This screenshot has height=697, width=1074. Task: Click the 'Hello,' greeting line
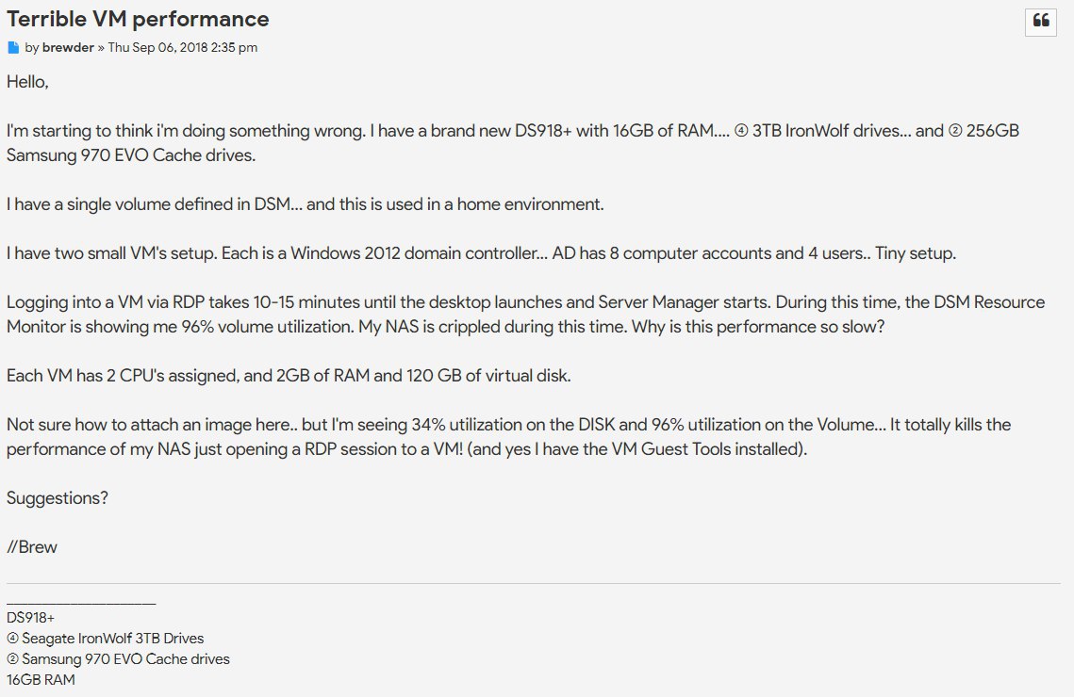[27, 82]
